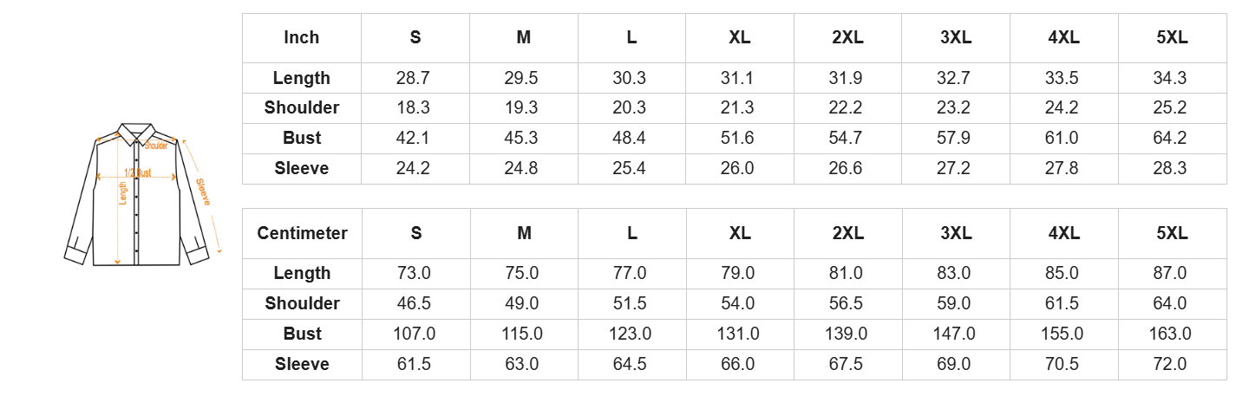This screenshot has height=396, width=1249.
Task: Click the Sleeve label on shirt diagram
Action: tap(204, 192)
